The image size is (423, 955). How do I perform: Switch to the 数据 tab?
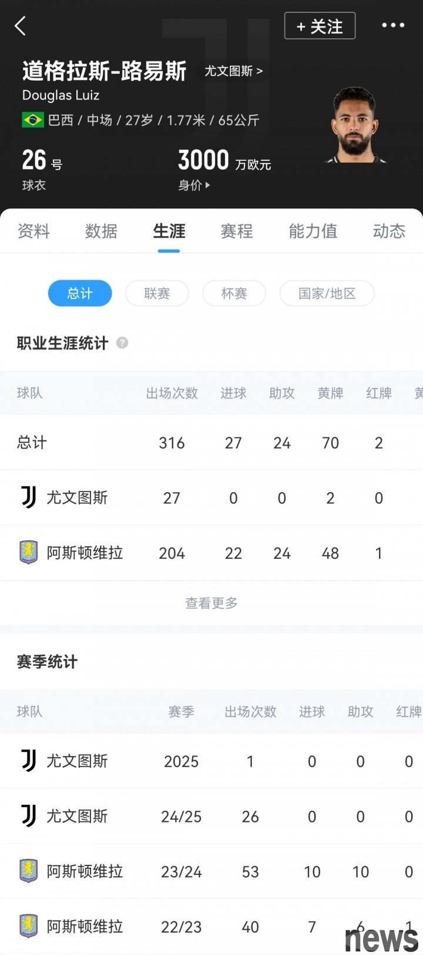(101, 231)
